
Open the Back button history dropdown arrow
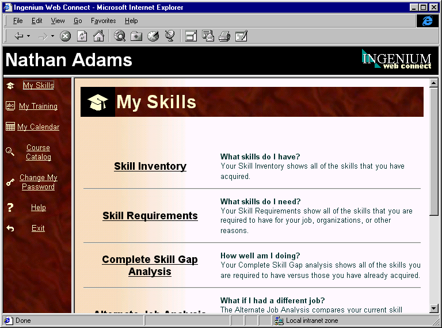pyautogui.click(x=28, y=36)
